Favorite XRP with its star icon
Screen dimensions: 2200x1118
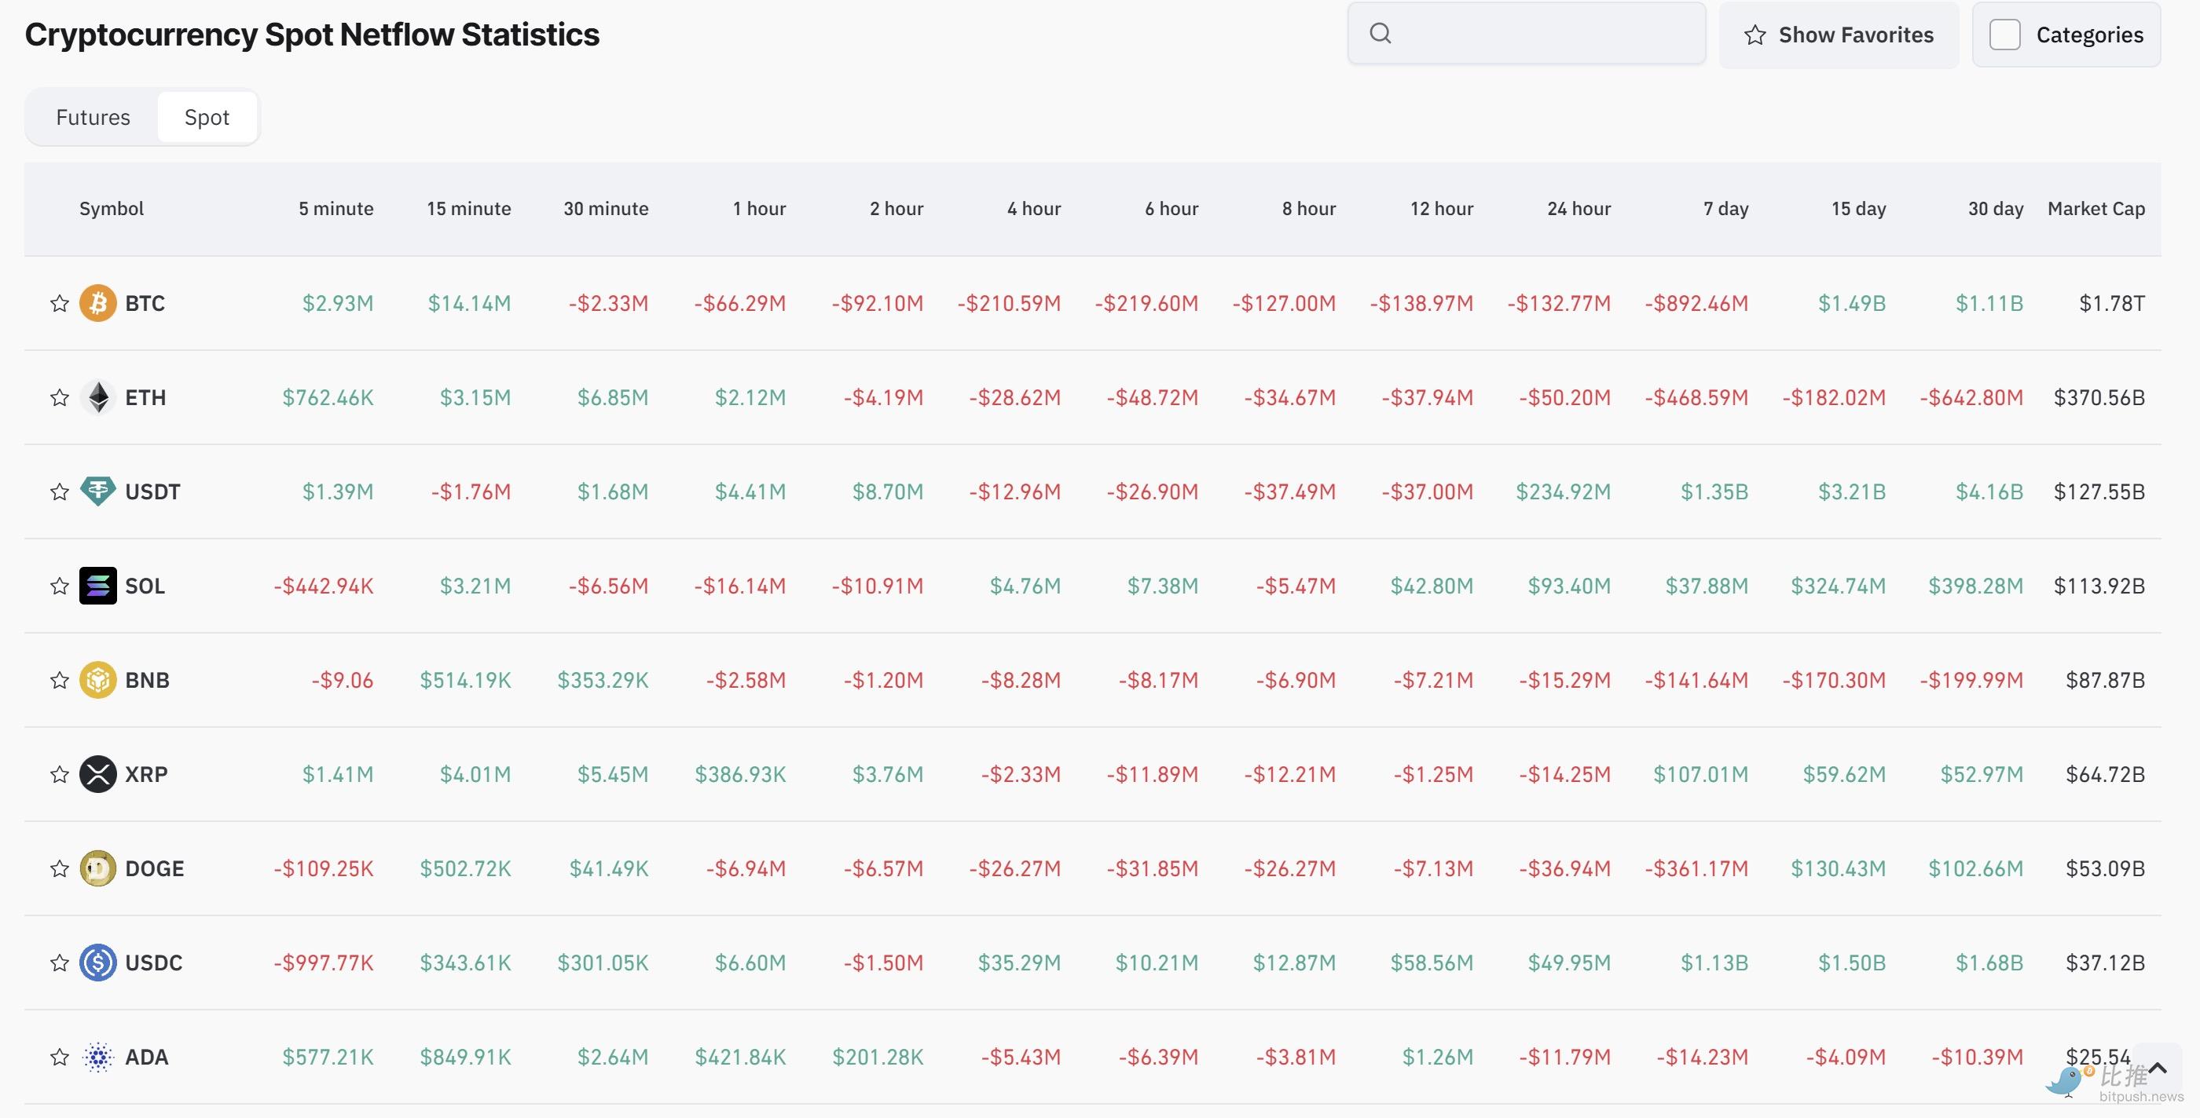point(59,774)
